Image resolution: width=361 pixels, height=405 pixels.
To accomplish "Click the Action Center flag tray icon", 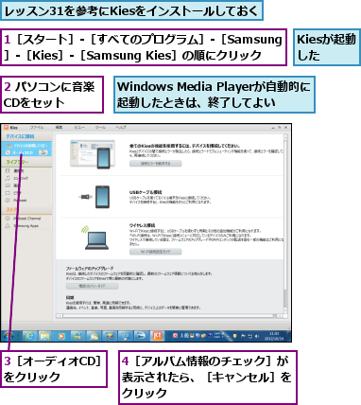I will [x=244, y=336].
